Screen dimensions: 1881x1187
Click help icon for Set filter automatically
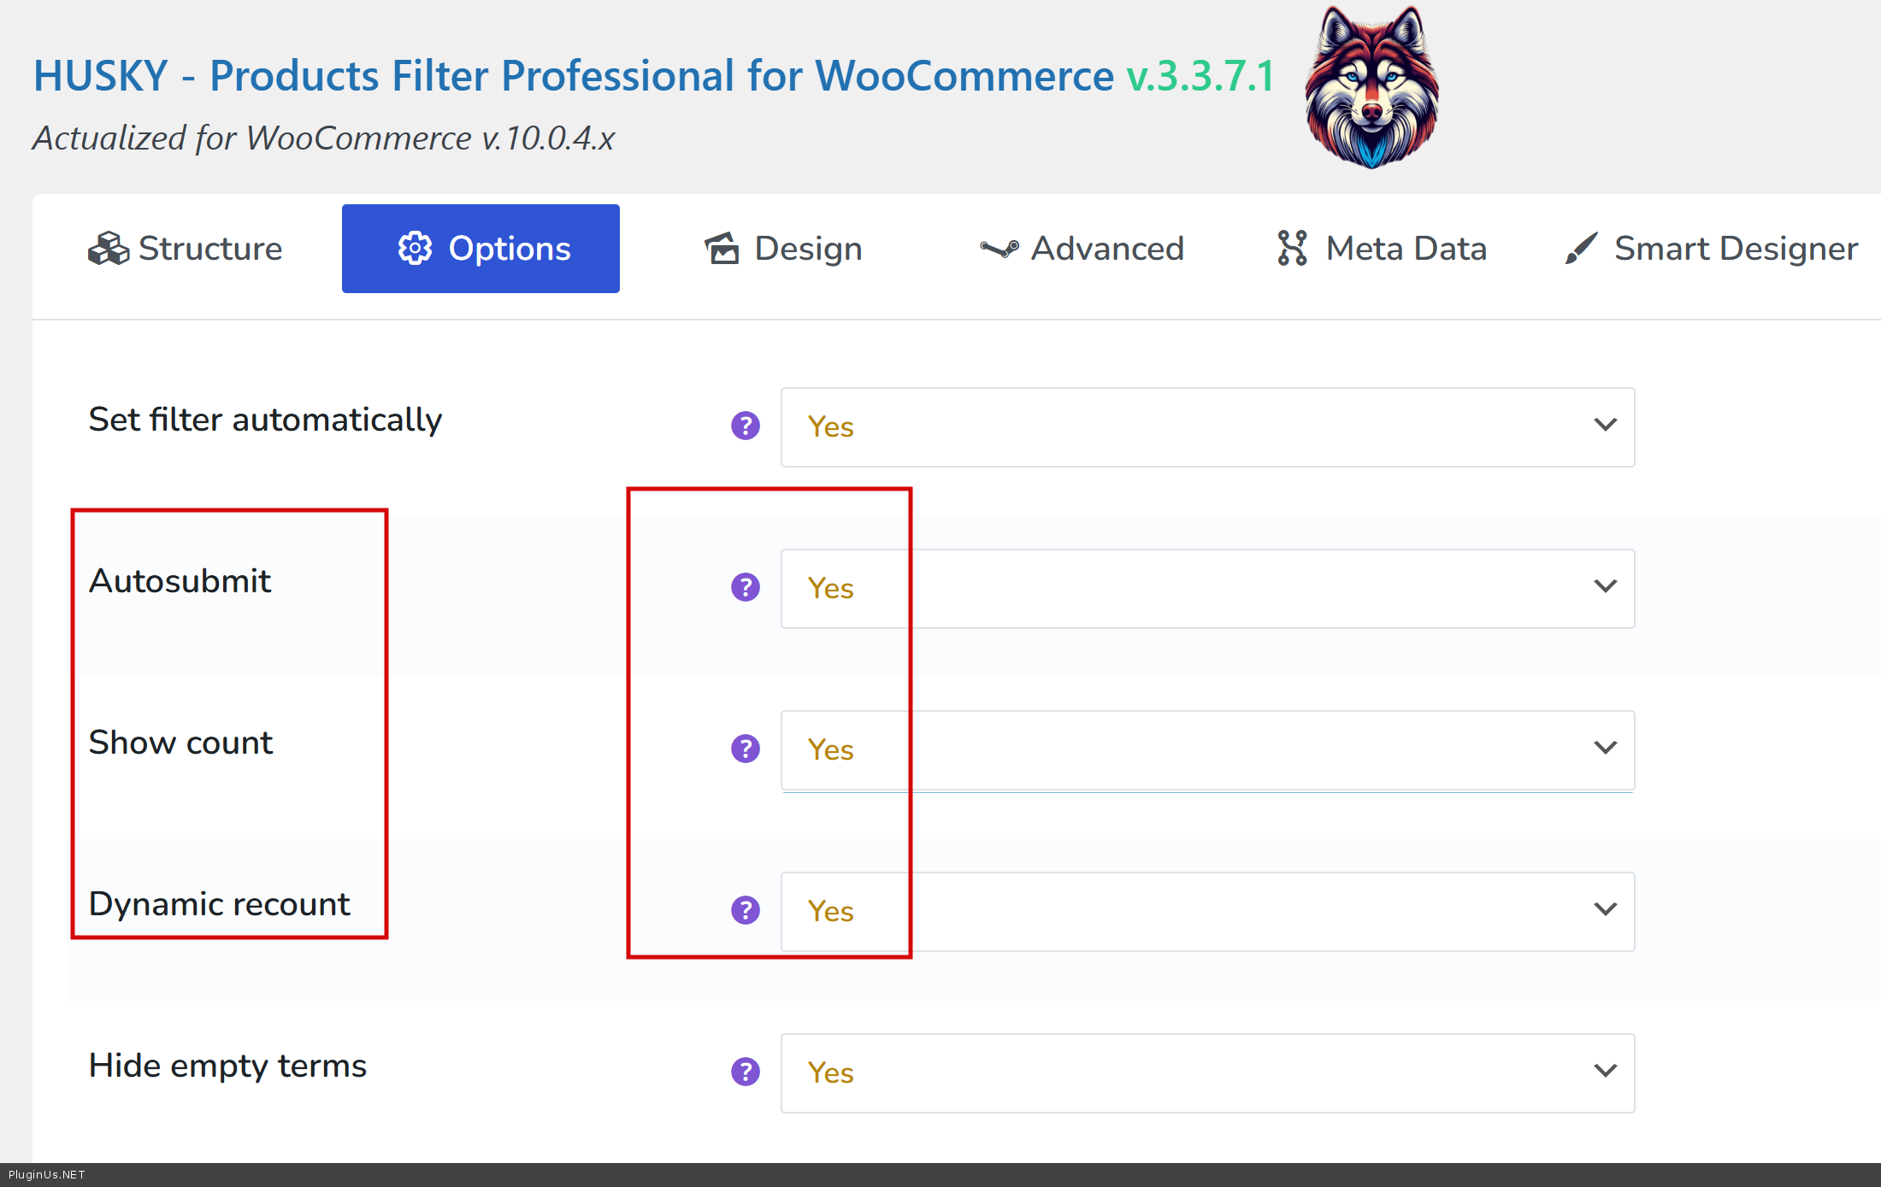(x=745, y=426)
